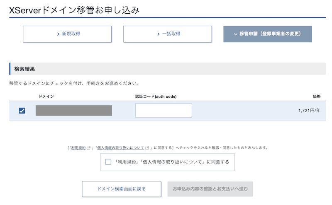The height and width of the screenshot is (205, 332).
Task: Select the 移管申請（登録事業者の変更） tab
Action: (x=268, y=34)
